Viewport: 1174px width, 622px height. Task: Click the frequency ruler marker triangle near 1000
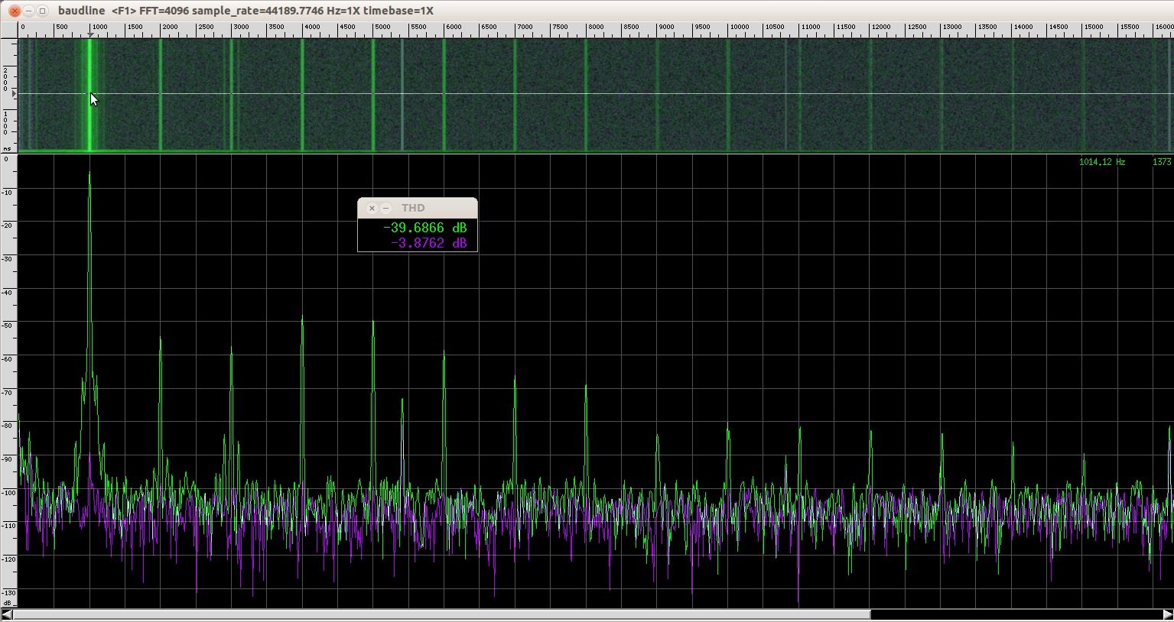click(x=90, y=35)
